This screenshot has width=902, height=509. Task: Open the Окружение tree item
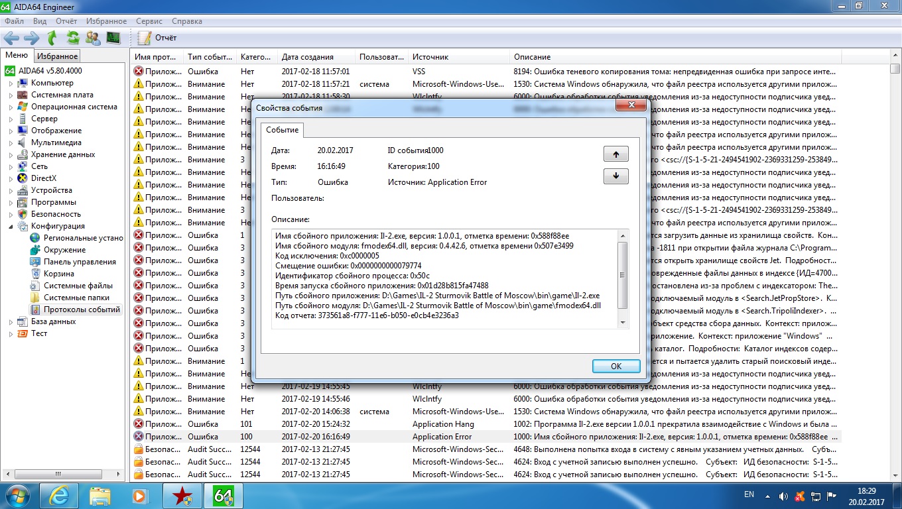[58, 250]
